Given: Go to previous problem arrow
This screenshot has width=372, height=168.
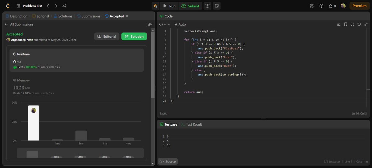Looking at the screenshot, I should (x=48, y=6).
